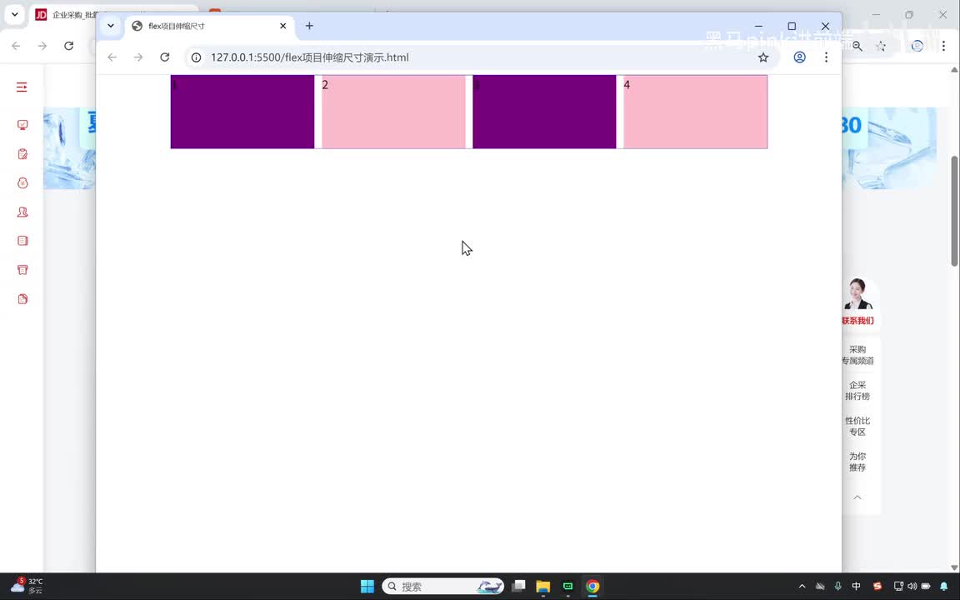Go forward in the background JD window

[42, 46]
